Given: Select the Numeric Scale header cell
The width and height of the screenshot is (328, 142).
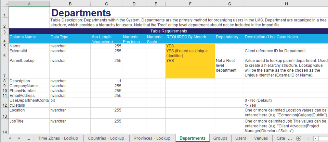Looking at the screenshot, I should tap(156, 39).
